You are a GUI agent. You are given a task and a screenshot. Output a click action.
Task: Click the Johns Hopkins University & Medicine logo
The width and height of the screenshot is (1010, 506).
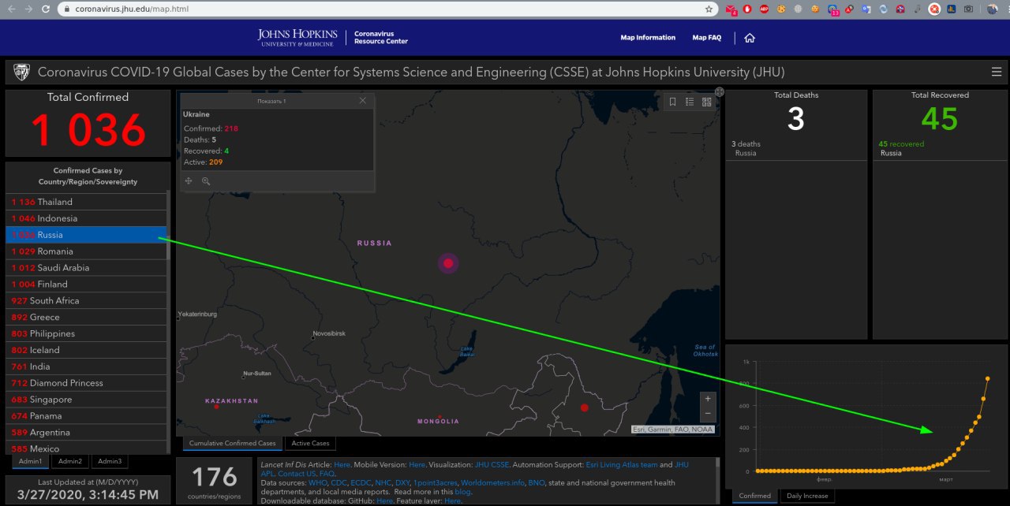(297, 37)
